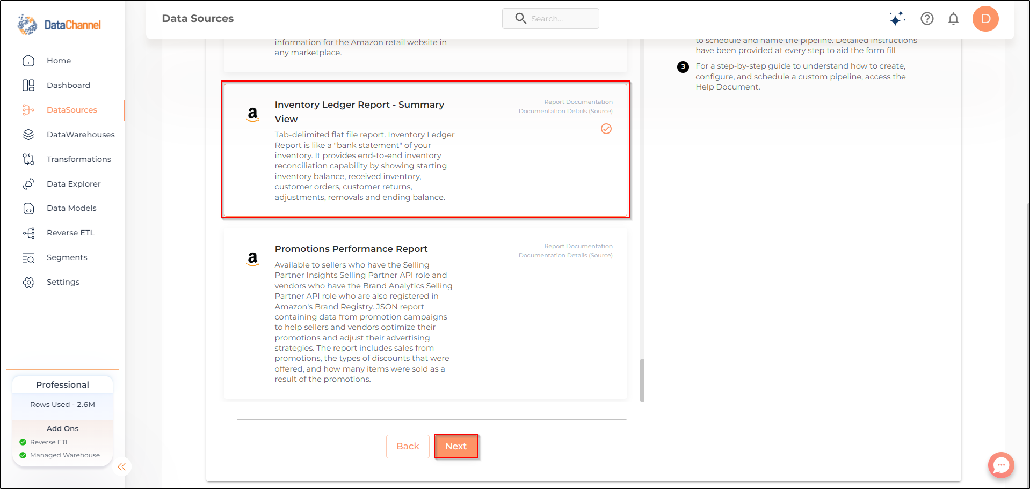Open the notifications bell
The height and width of the screenshot is (489, 1030).
(x=953, y=19)
